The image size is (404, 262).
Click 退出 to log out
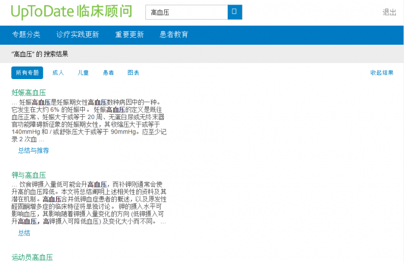tap(389, 12)
